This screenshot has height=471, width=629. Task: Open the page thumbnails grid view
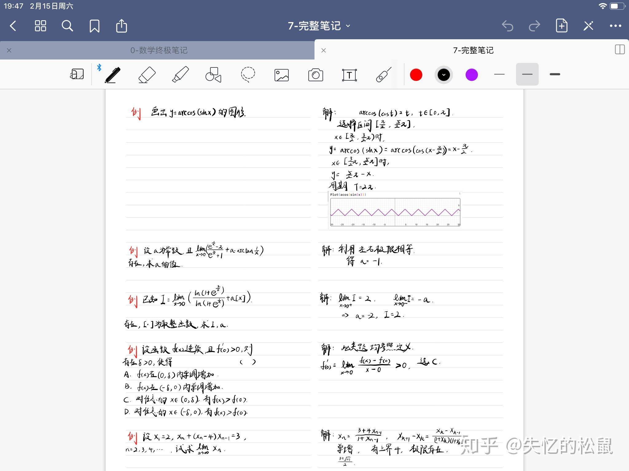40,26
